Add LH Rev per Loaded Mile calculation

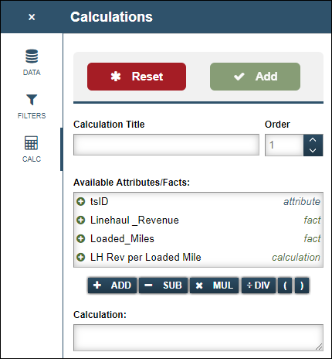click(81, 258)
